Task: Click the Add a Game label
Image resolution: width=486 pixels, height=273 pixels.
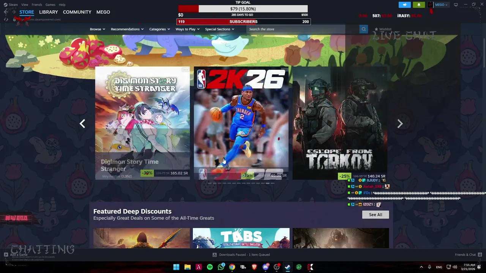Action: point(19,255)
